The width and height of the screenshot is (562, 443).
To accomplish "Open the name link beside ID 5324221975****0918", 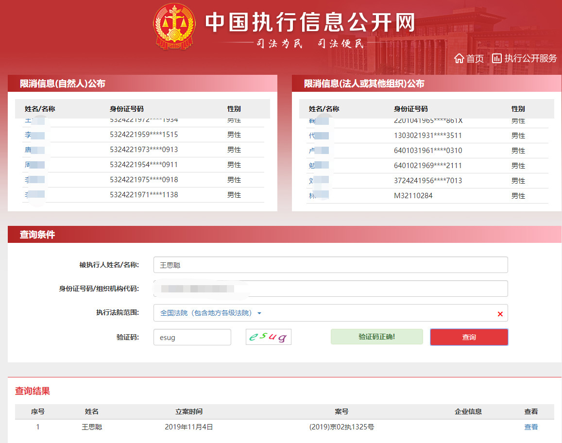I will tap(34, 180).
